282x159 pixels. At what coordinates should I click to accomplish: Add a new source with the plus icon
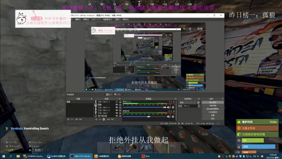tap(96, 119)
